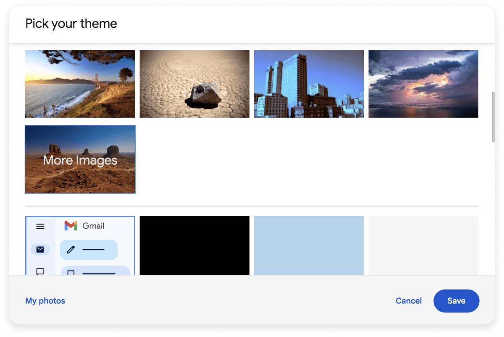Click the hamburger menu icon in theme preview
Screen dimensions: 504x337
coord(40,226)
